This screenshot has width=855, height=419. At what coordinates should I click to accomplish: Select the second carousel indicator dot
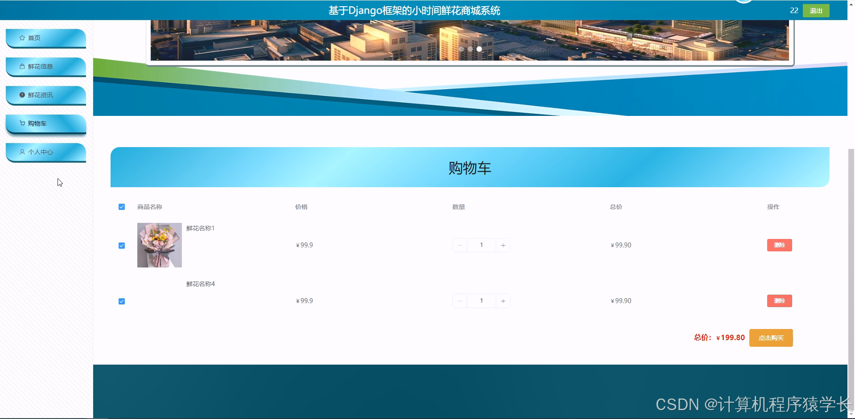coord(470,49)
